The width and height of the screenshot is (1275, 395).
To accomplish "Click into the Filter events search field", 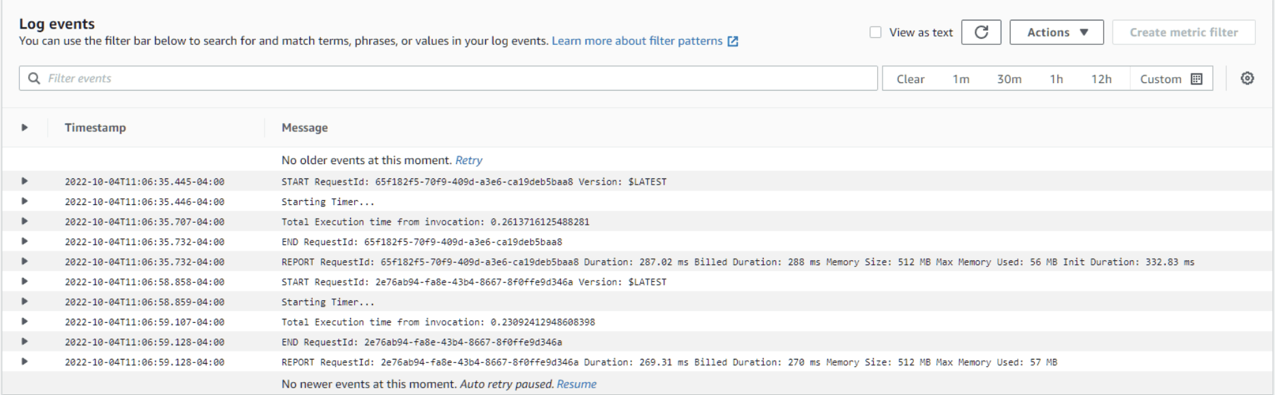I will (450, 78).
